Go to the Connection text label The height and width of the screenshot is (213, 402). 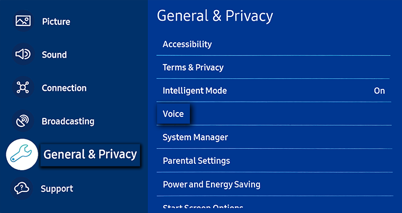(64, 88)
